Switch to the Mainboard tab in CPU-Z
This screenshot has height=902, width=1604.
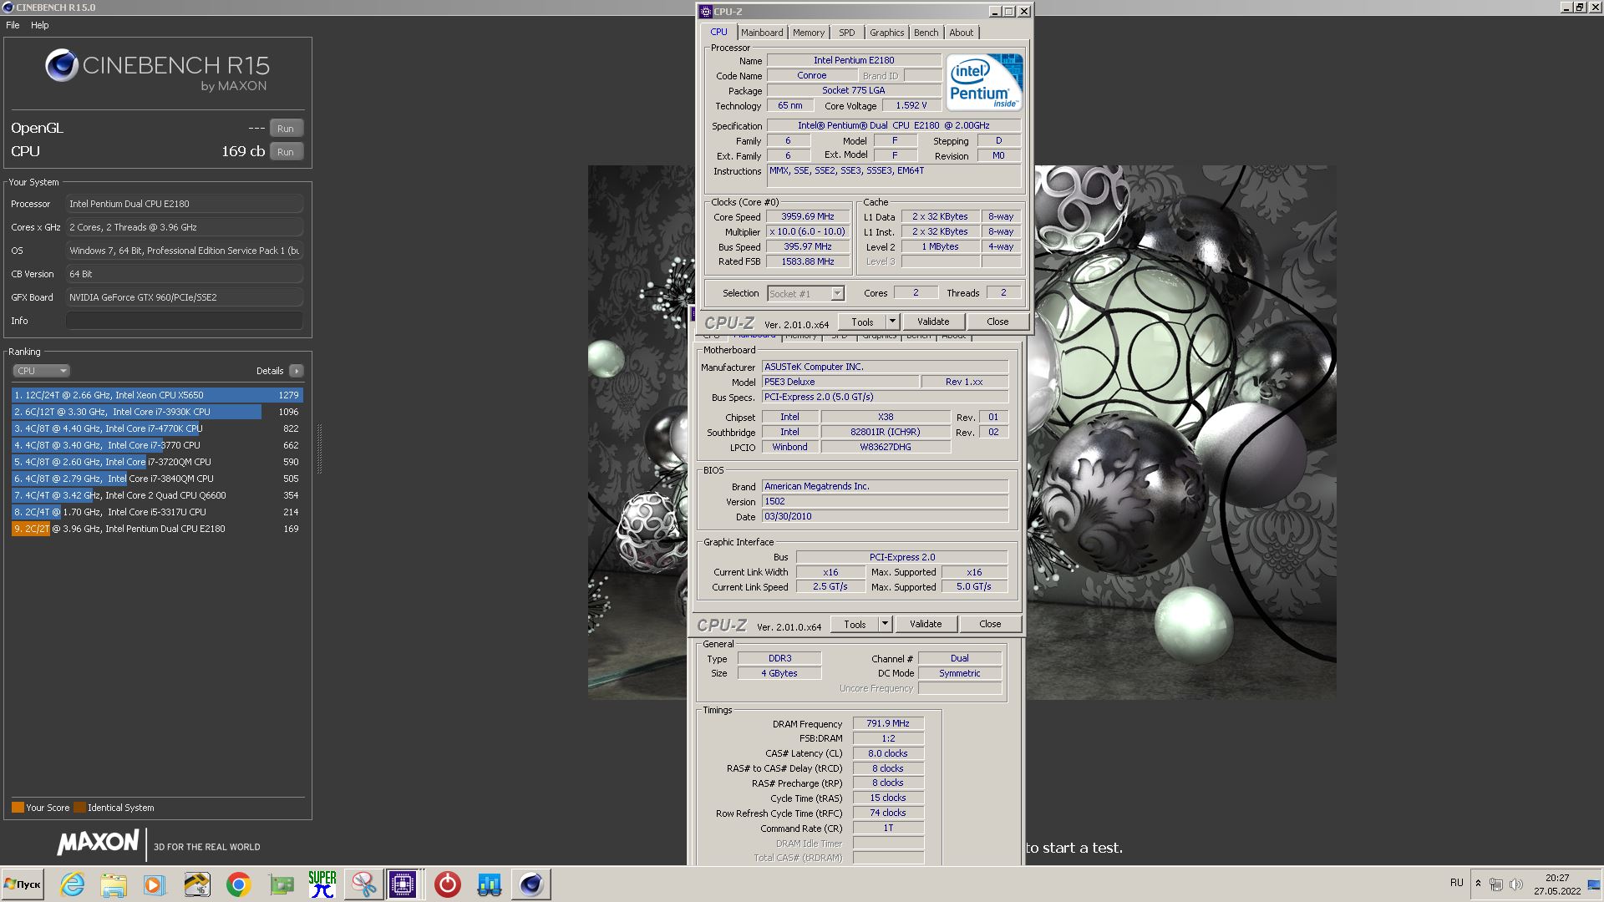pyautogui.click(x=762, y=33)
